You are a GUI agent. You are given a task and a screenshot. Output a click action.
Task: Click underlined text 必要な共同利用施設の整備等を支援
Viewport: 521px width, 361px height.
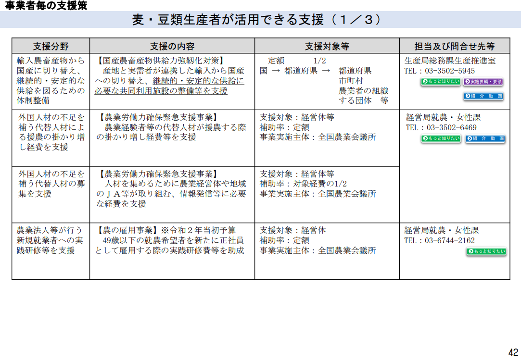[x=161, y=91]
